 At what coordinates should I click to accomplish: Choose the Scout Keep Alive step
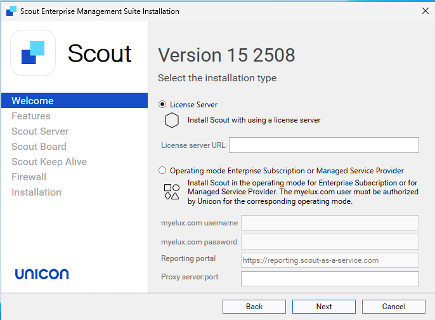pos(49,162)
